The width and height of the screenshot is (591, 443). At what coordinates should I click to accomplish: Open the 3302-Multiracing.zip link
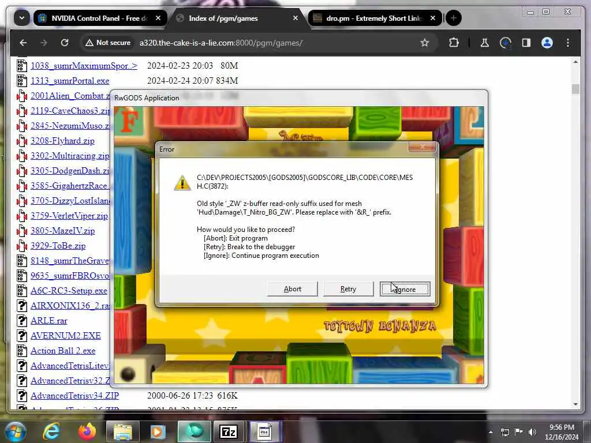tap(70, 156)
